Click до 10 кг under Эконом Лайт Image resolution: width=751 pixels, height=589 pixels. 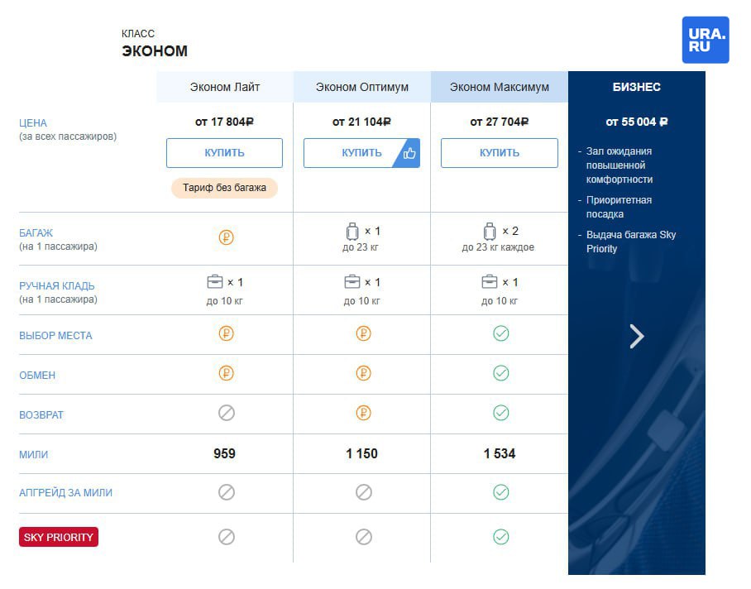pos(225,301)
